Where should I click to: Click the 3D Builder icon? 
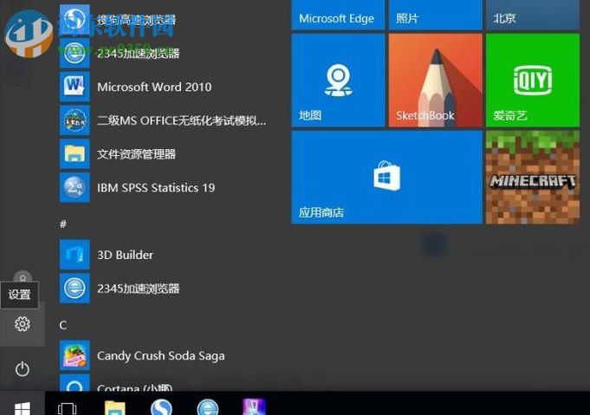coord(75,255)
